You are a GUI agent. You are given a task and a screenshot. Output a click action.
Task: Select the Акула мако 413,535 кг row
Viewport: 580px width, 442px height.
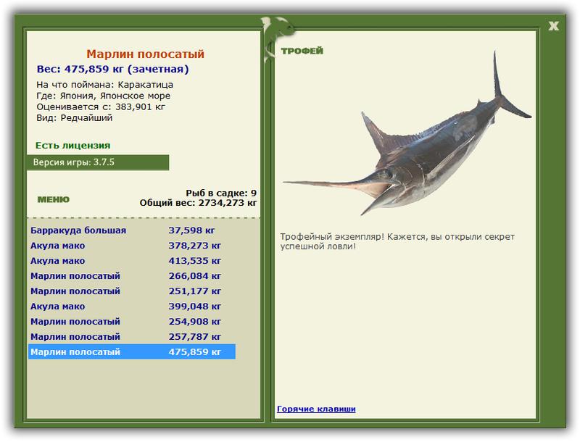pos(132,261)
